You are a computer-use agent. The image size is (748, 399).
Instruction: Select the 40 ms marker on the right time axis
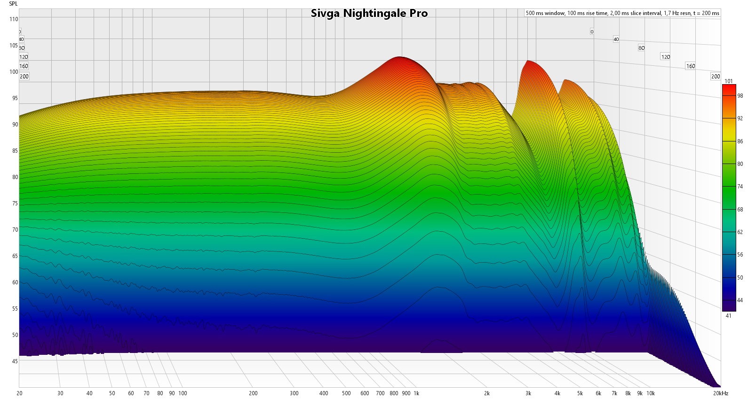coord(616,39)
